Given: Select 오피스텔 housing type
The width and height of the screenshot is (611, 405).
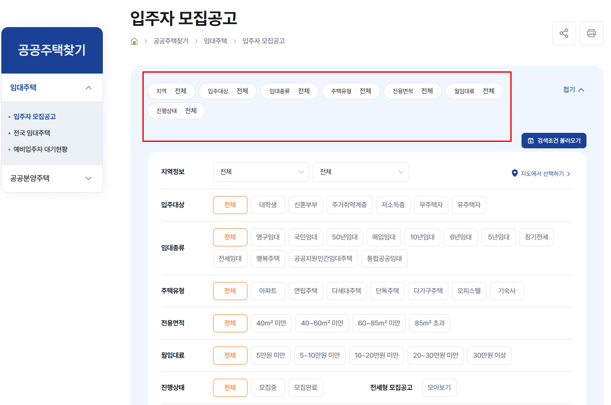Looking at the screenshot, I should pos(469,291).
